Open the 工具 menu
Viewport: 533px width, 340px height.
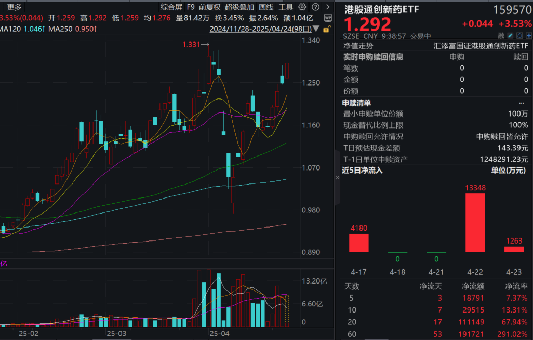click(x=281, y=7)
